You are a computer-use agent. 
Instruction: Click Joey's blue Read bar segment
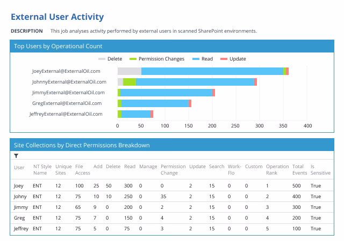click(x=212, y=71)
